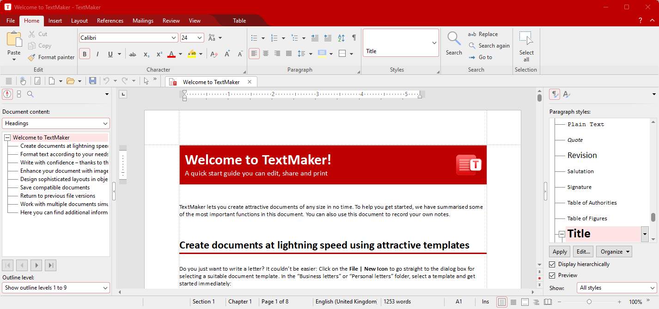659x309 pixels.
Task: Click the Search magnifier icon
Action: click(x=454, y=38)
